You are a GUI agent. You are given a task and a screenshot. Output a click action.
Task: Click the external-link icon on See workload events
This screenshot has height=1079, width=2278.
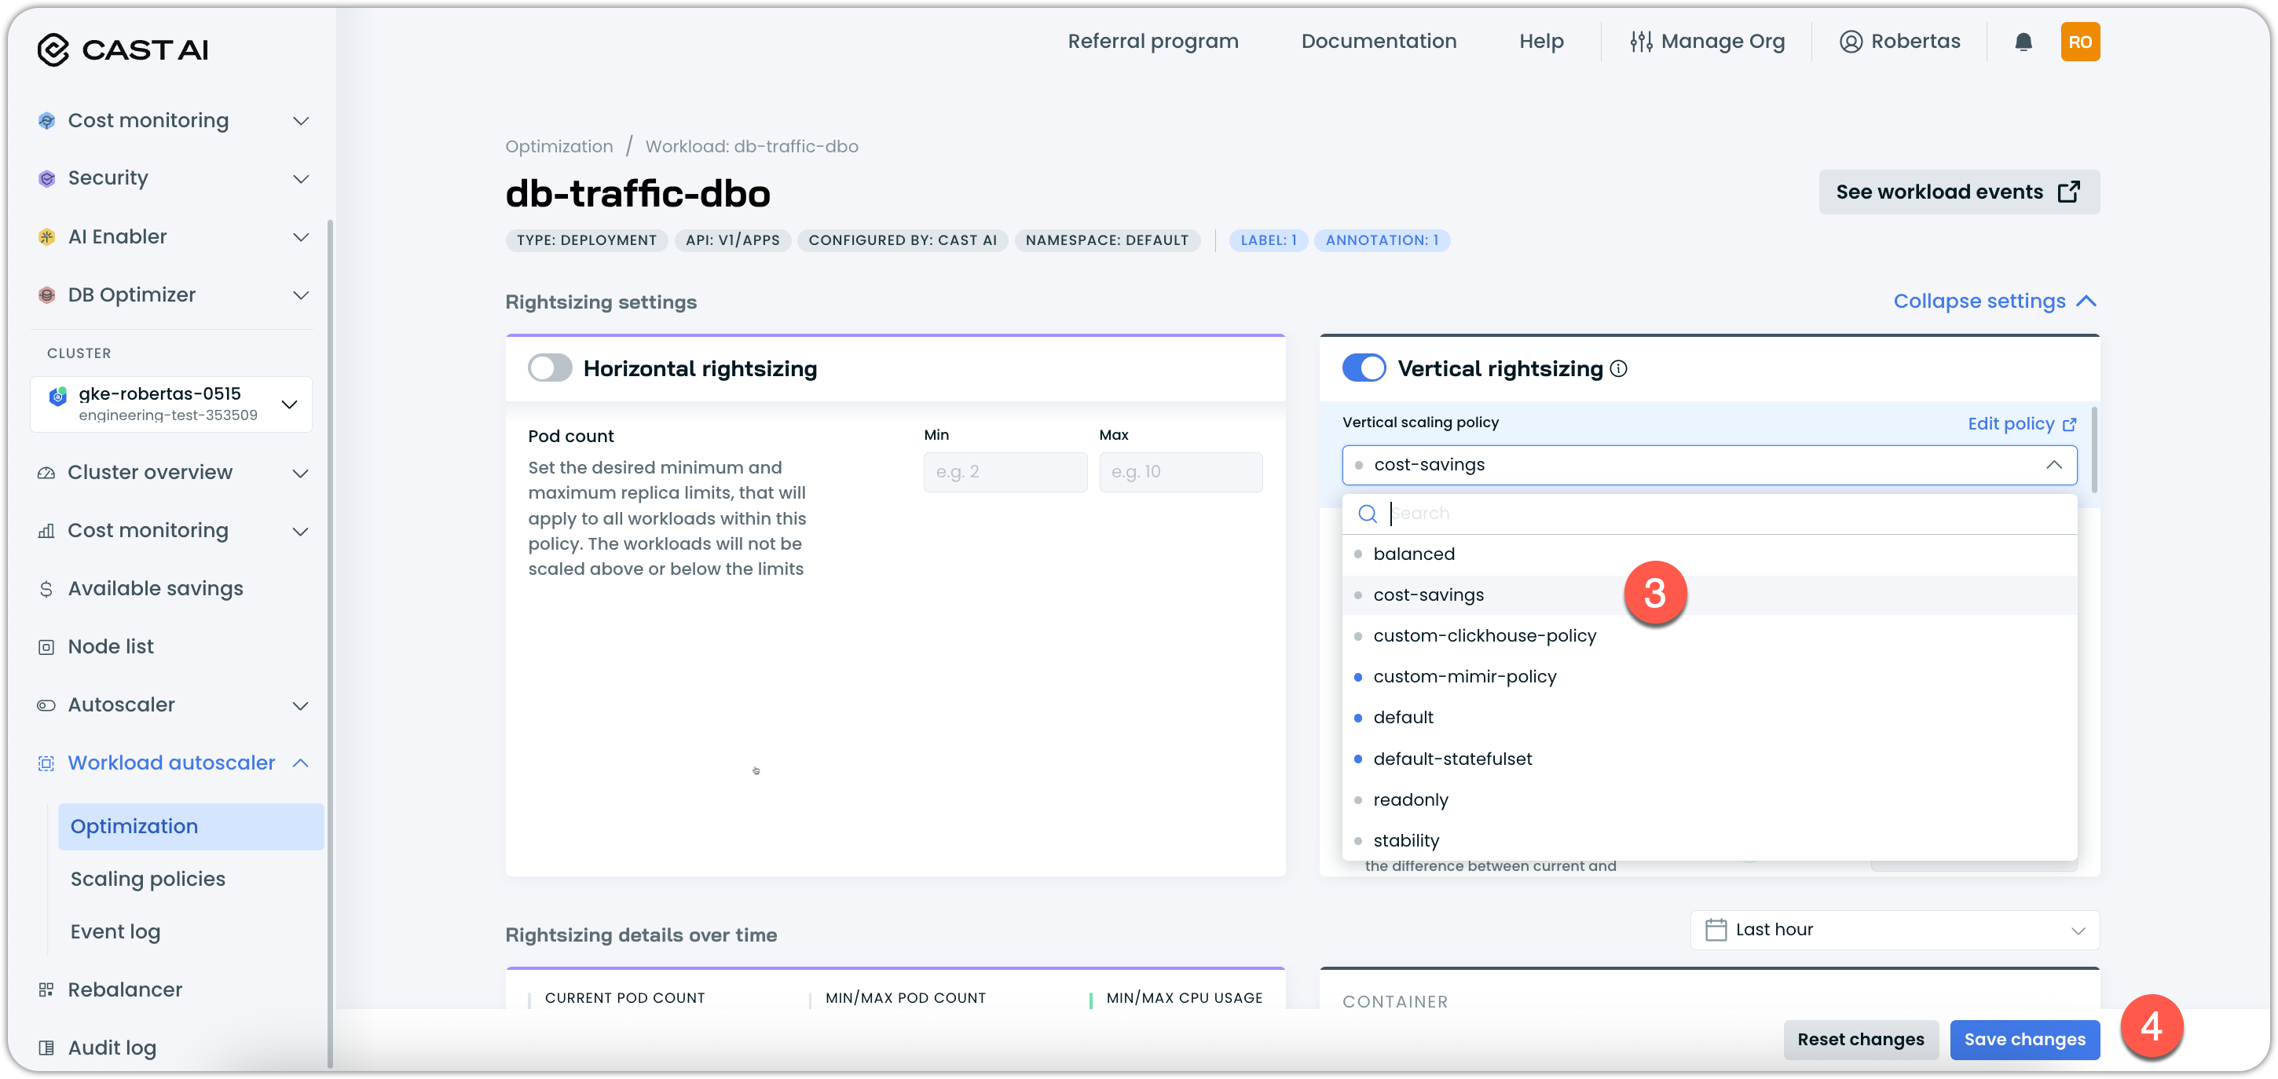coord(2068,192)
